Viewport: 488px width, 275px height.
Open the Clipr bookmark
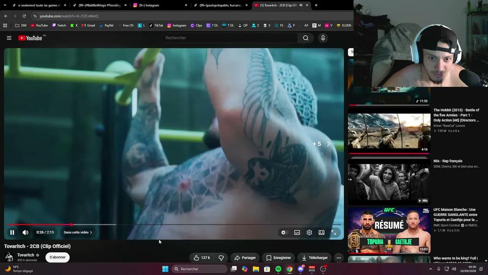[x=196, y=26]
